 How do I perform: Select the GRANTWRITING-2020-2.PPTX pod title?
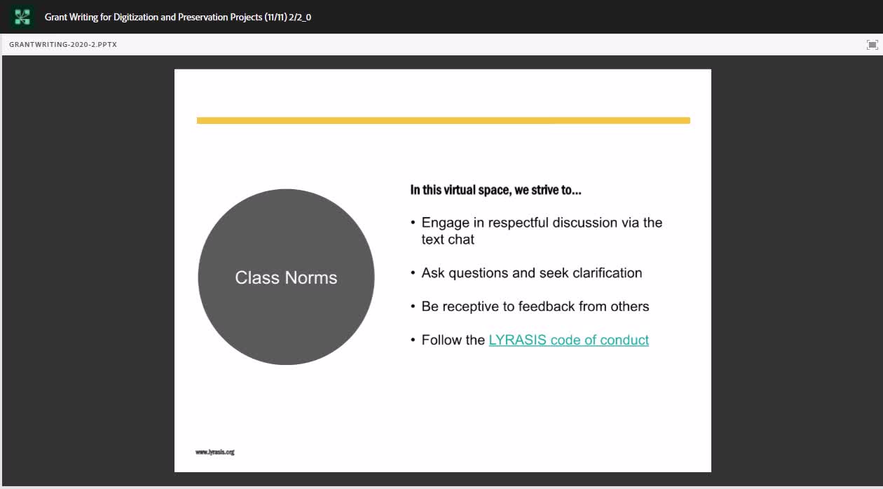pyautogui.click(x=63, y=44)
